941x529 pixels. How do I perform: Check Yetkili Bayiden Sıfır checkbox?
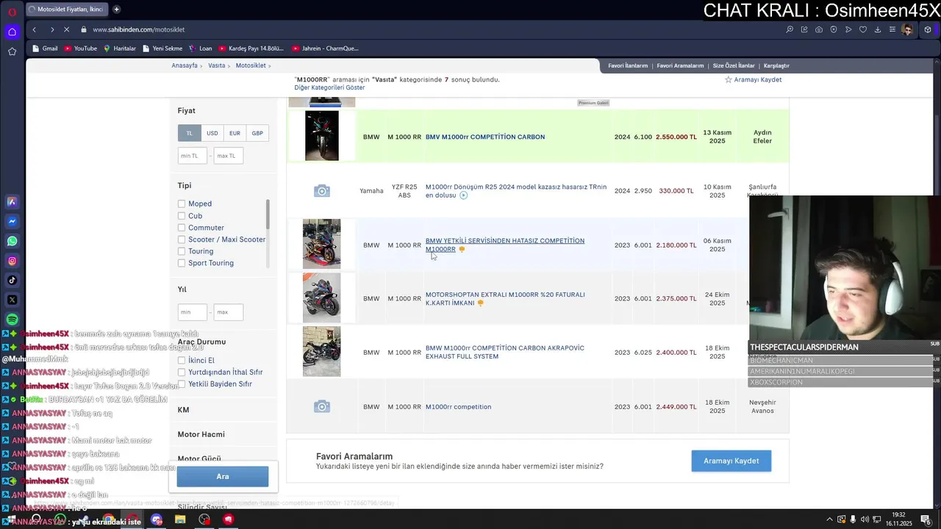click(x=182, y=384)
